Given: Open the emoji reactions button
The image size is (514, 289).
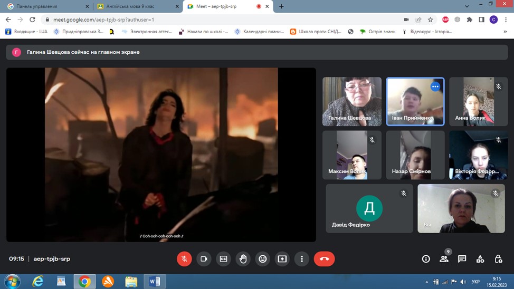Looking at the screenshot, I should pyautogui.click(x=263, y=259).
